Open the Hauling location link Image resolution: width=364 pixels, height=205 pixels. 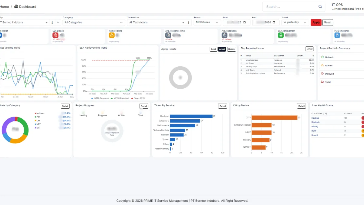(315, 118)
